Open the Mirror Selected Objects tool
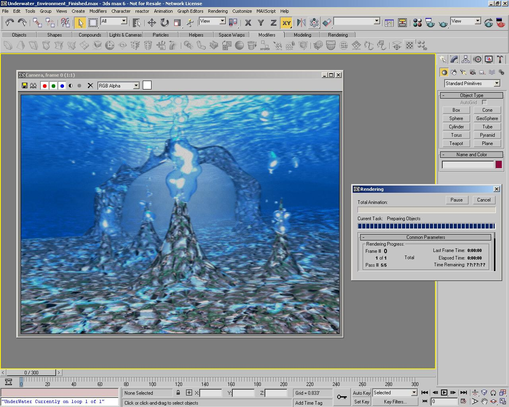 click(301, 23)
